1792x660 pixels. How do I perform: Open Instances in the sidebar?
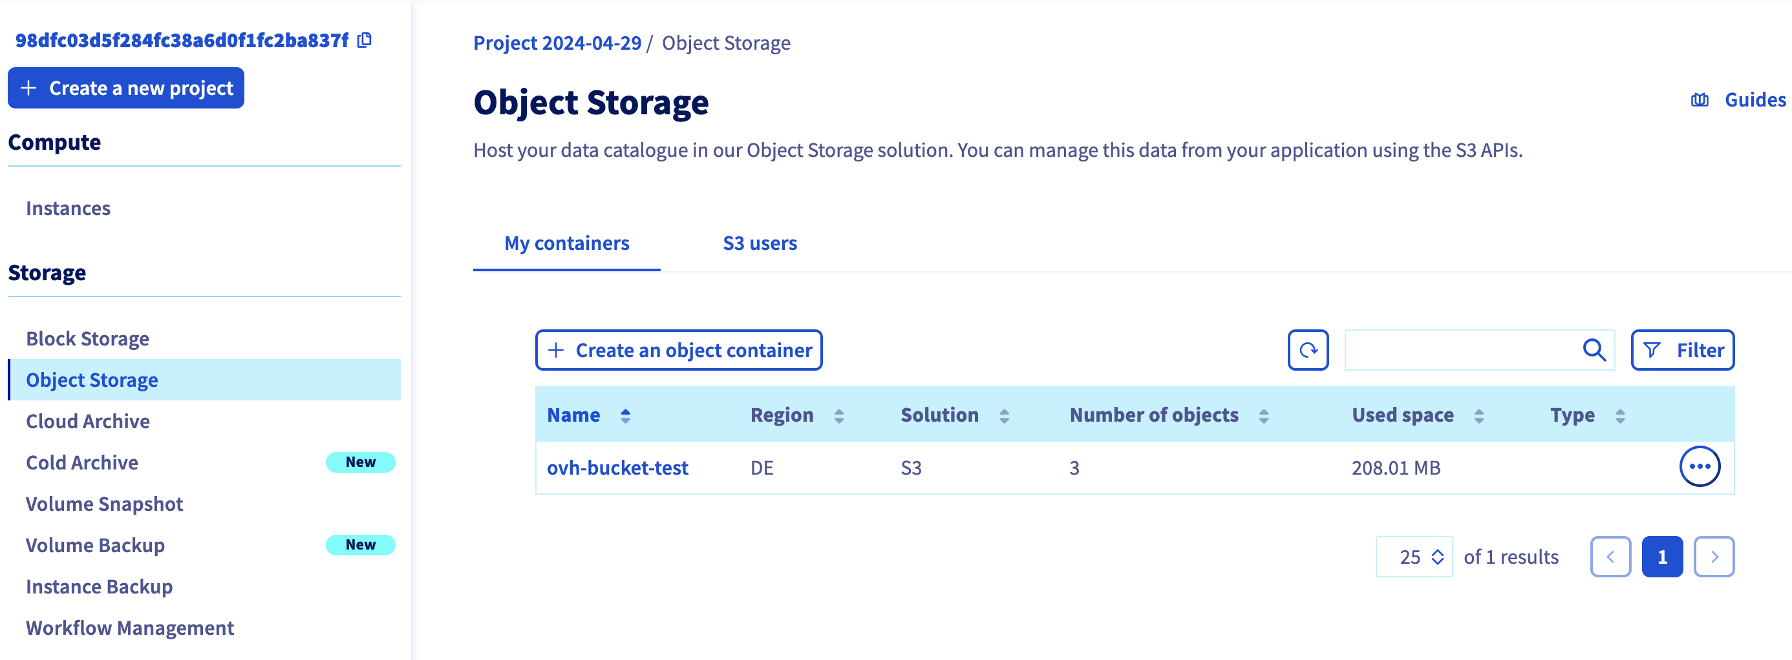(68, 209)
